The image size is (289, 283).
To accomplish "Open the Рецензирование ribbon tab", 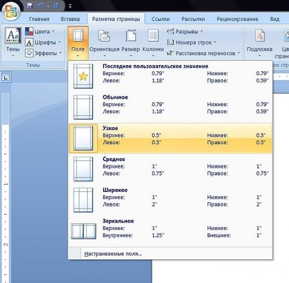I will pos(237,19).
